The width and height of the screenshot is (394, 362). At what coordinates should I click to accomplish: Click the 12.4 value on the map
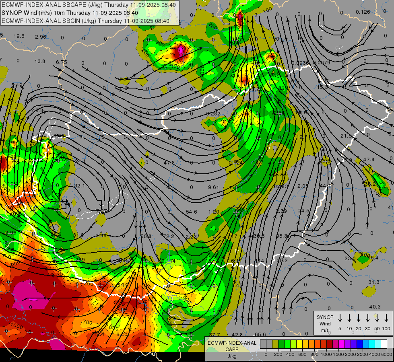click(x=99, y=334)
